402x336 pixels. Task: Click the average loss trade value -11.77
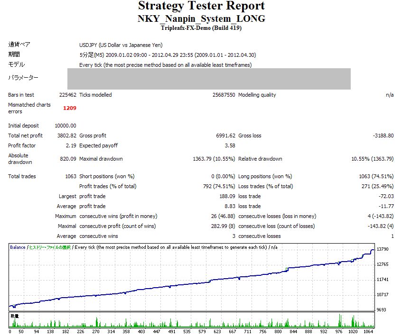pos(386,207)
